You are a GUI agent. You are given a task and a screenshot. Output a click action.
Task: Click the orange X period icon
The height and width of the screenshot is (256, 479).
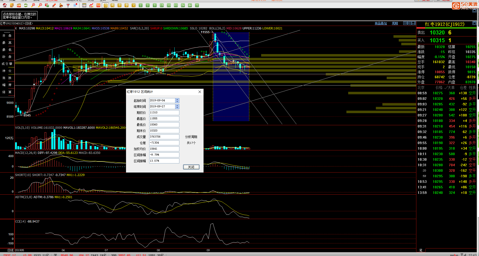[134, 5]
